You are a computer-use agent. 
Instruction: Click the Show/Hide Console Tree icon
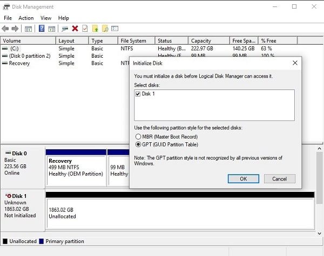click(x=28, y=29)
